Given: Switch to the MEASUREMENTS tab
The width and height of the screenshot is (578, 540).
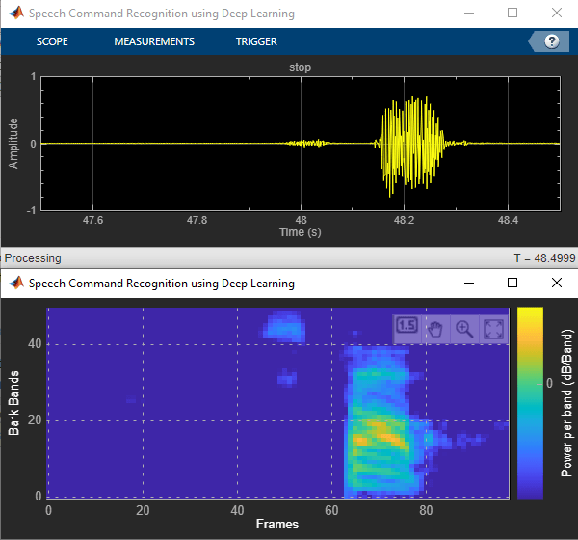Looking at the screenshot, I should pyautogui.click(x=154, y=41).
